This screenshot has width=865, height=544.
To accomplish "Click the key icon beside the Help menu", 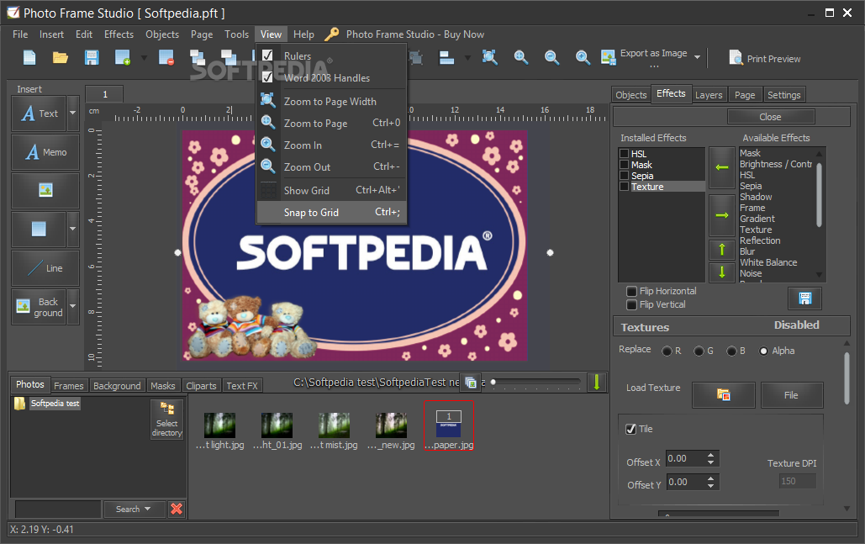I will coord(331,34).
